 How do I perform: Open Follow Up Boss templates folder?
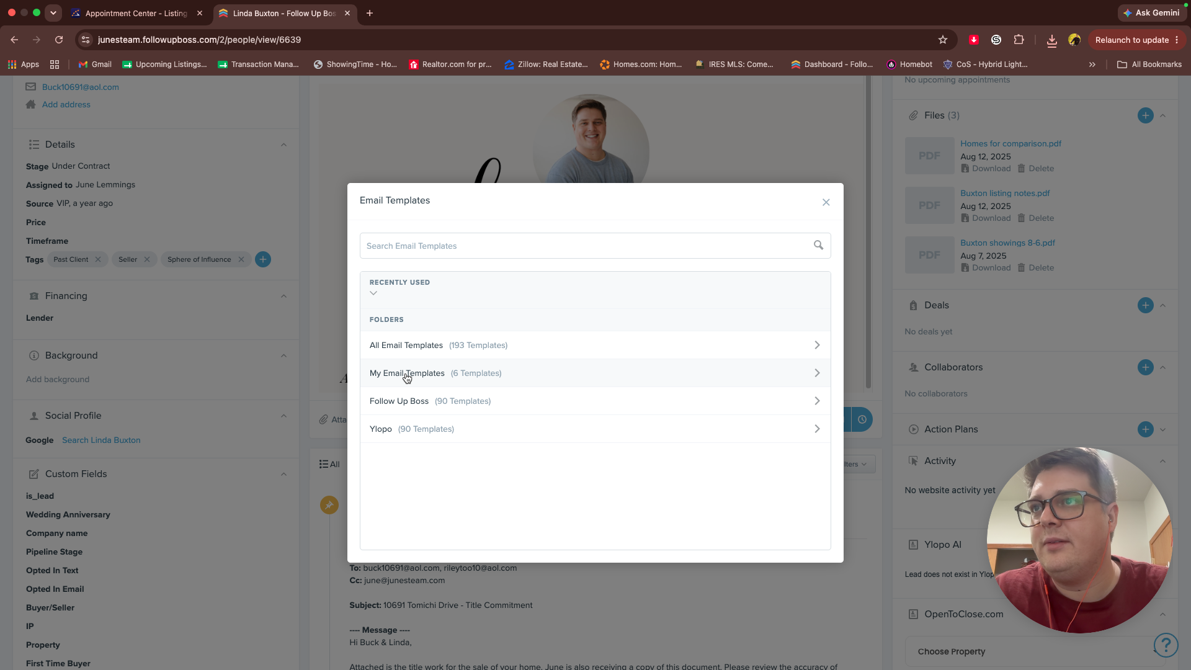pyautogui.click(x=595, y=401)
